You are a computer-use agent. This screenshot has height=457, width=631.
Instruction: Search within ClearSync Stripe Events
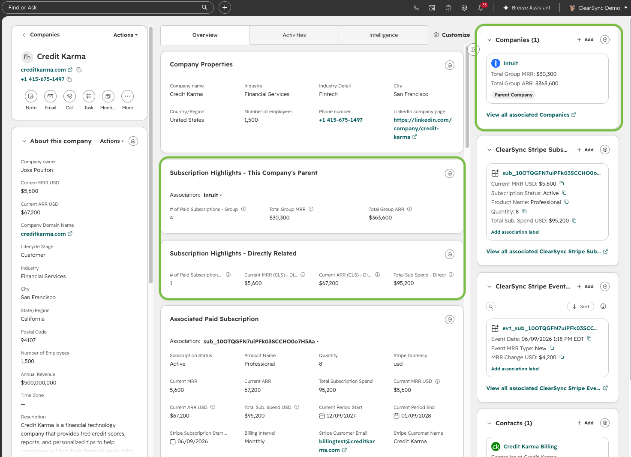[x=491, y=307]
